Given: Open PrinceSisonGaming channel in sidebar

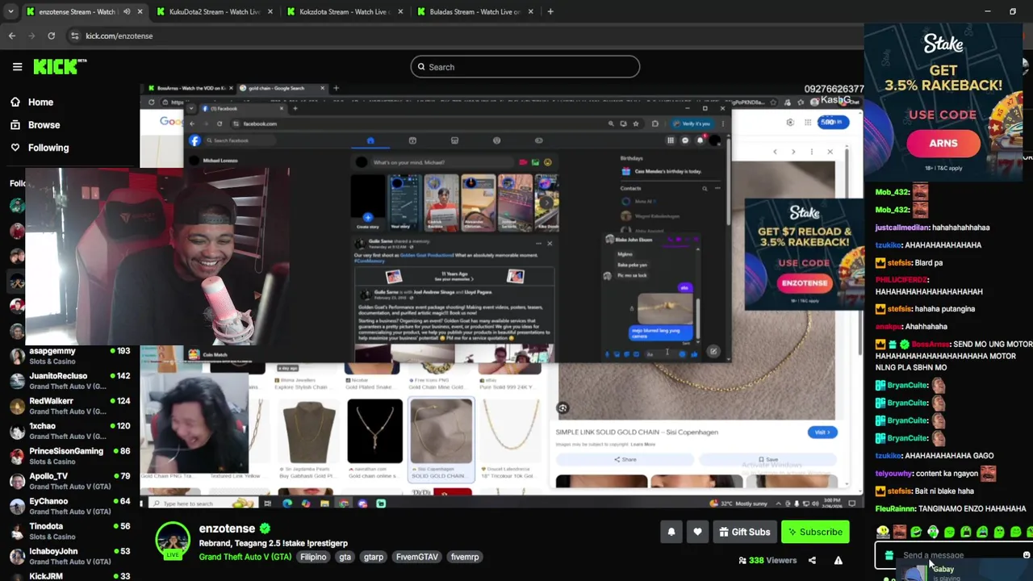Looking at the screenshot, I should tap(69, 456).
